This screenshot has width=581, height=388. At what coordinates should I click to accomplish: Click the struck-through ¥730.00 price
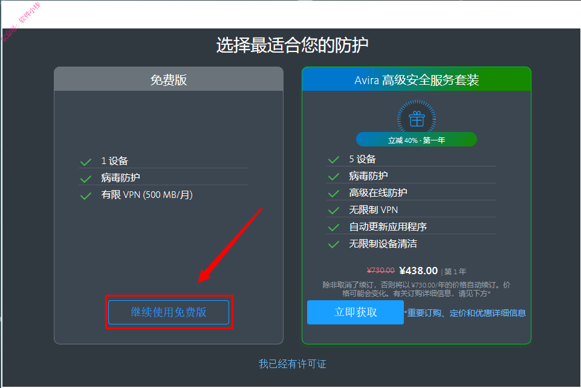pos(380,271)
